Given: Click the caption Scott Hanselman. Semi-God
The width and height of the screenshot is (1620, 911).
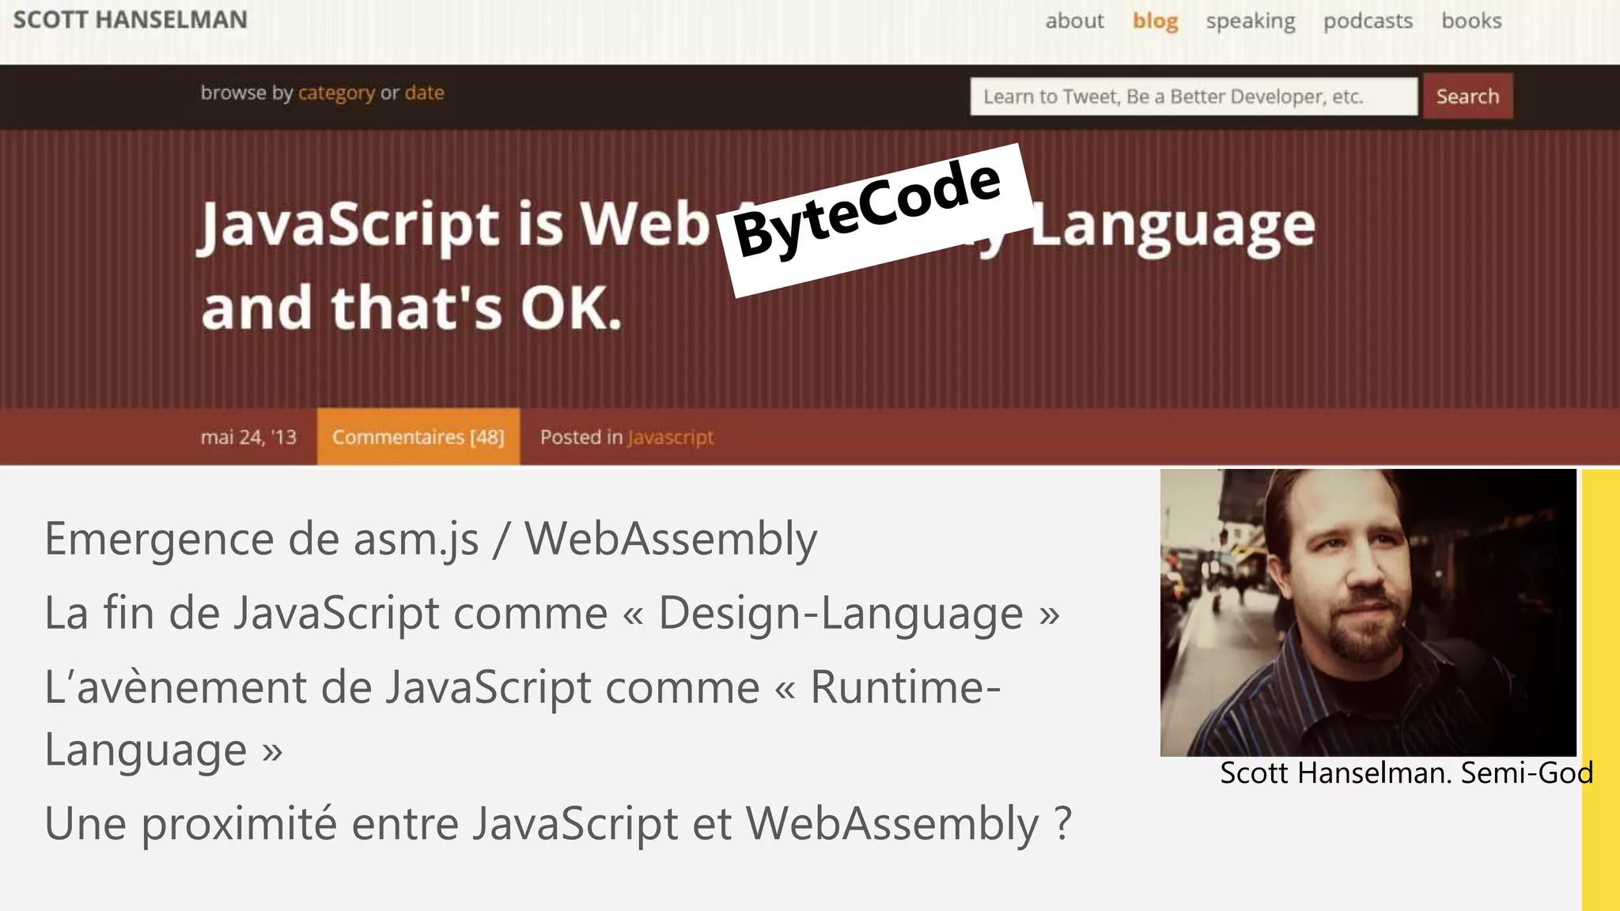Looking at the screenshot, I should click(1406, 773).
